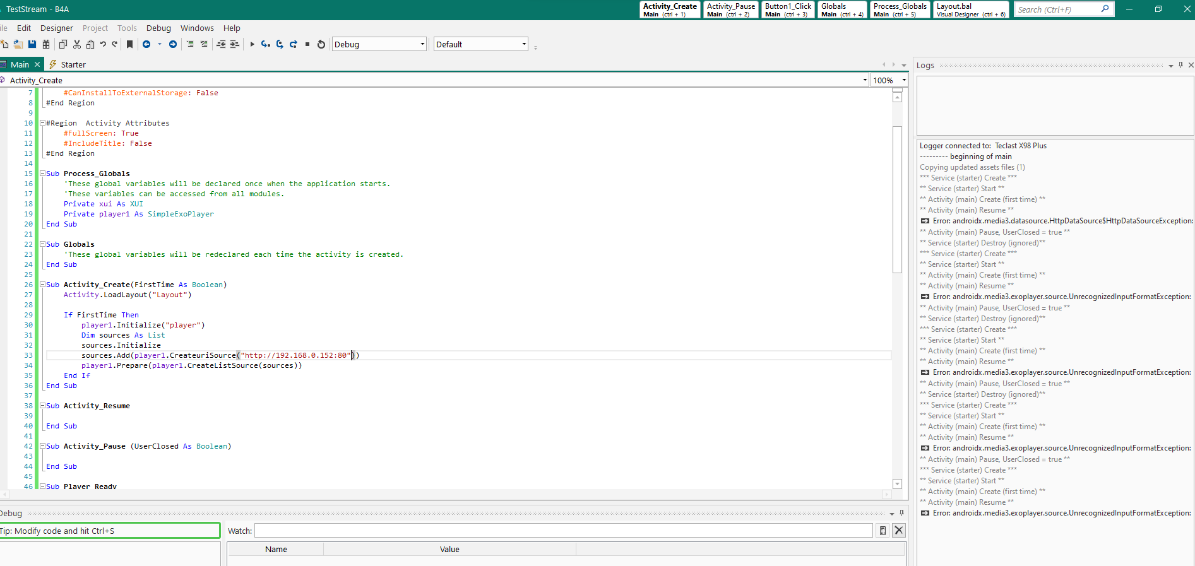This screenshot has height=566, width=1195.
Task: Click the Cut scissors icon
Action: pyautogui.click(x=77, y=44)
